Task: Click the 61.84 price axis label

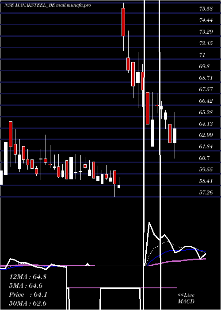Action: click(x=206, y=147)
